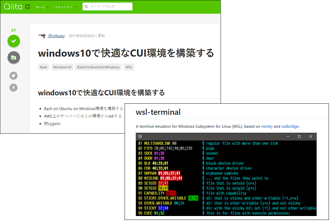The height and width of the screenshot is (224, 333).
Task: Click terminal line '87 ORPHAN'
Action: pos(159,173)
